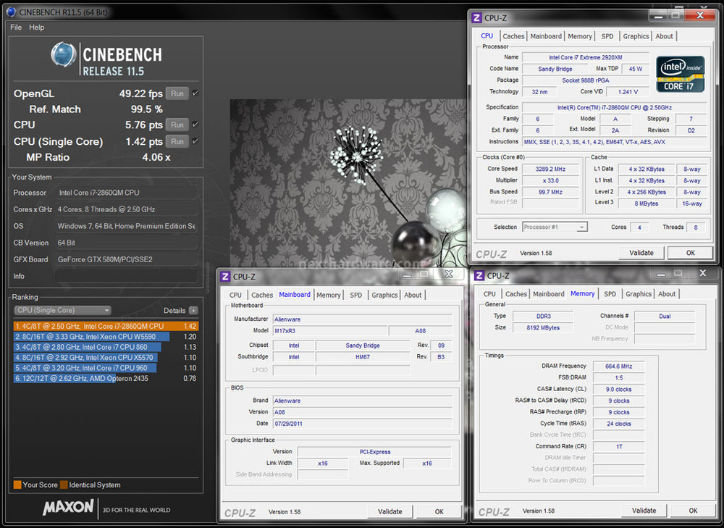This screenshot has height=528, width=724.
Task: Click the Core Speed value 3289.2 MHz
Action: coord(550,169)
